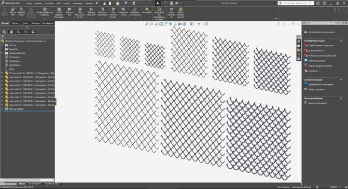Toggle the pin on the menu bar
Image resolution: width=348 pixels, height=189 pixels.
(x=96, y=3)
